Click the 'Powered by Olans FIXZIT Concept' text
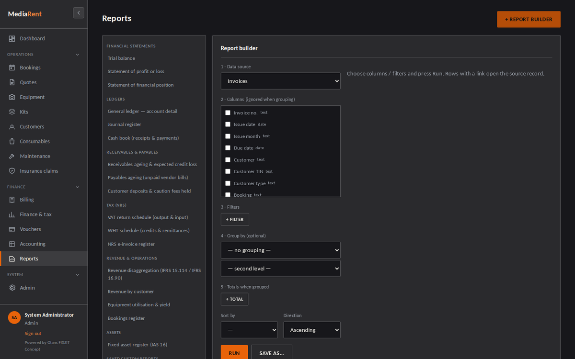Image resolution: width=575 pixels, height=359 pixels. click(x=47, y=346)
